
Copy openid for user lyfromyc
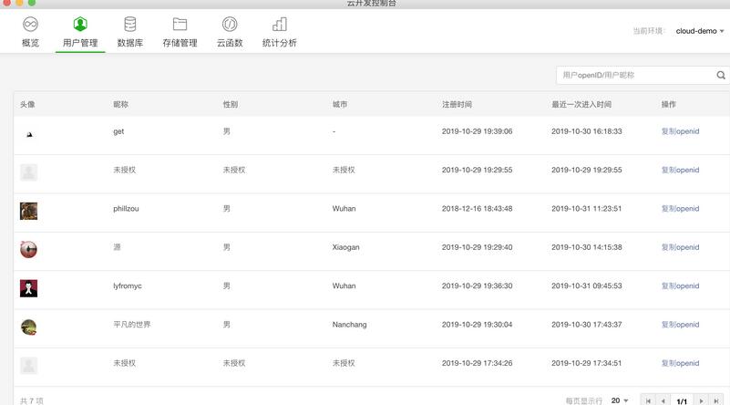[x=680, y=286]
